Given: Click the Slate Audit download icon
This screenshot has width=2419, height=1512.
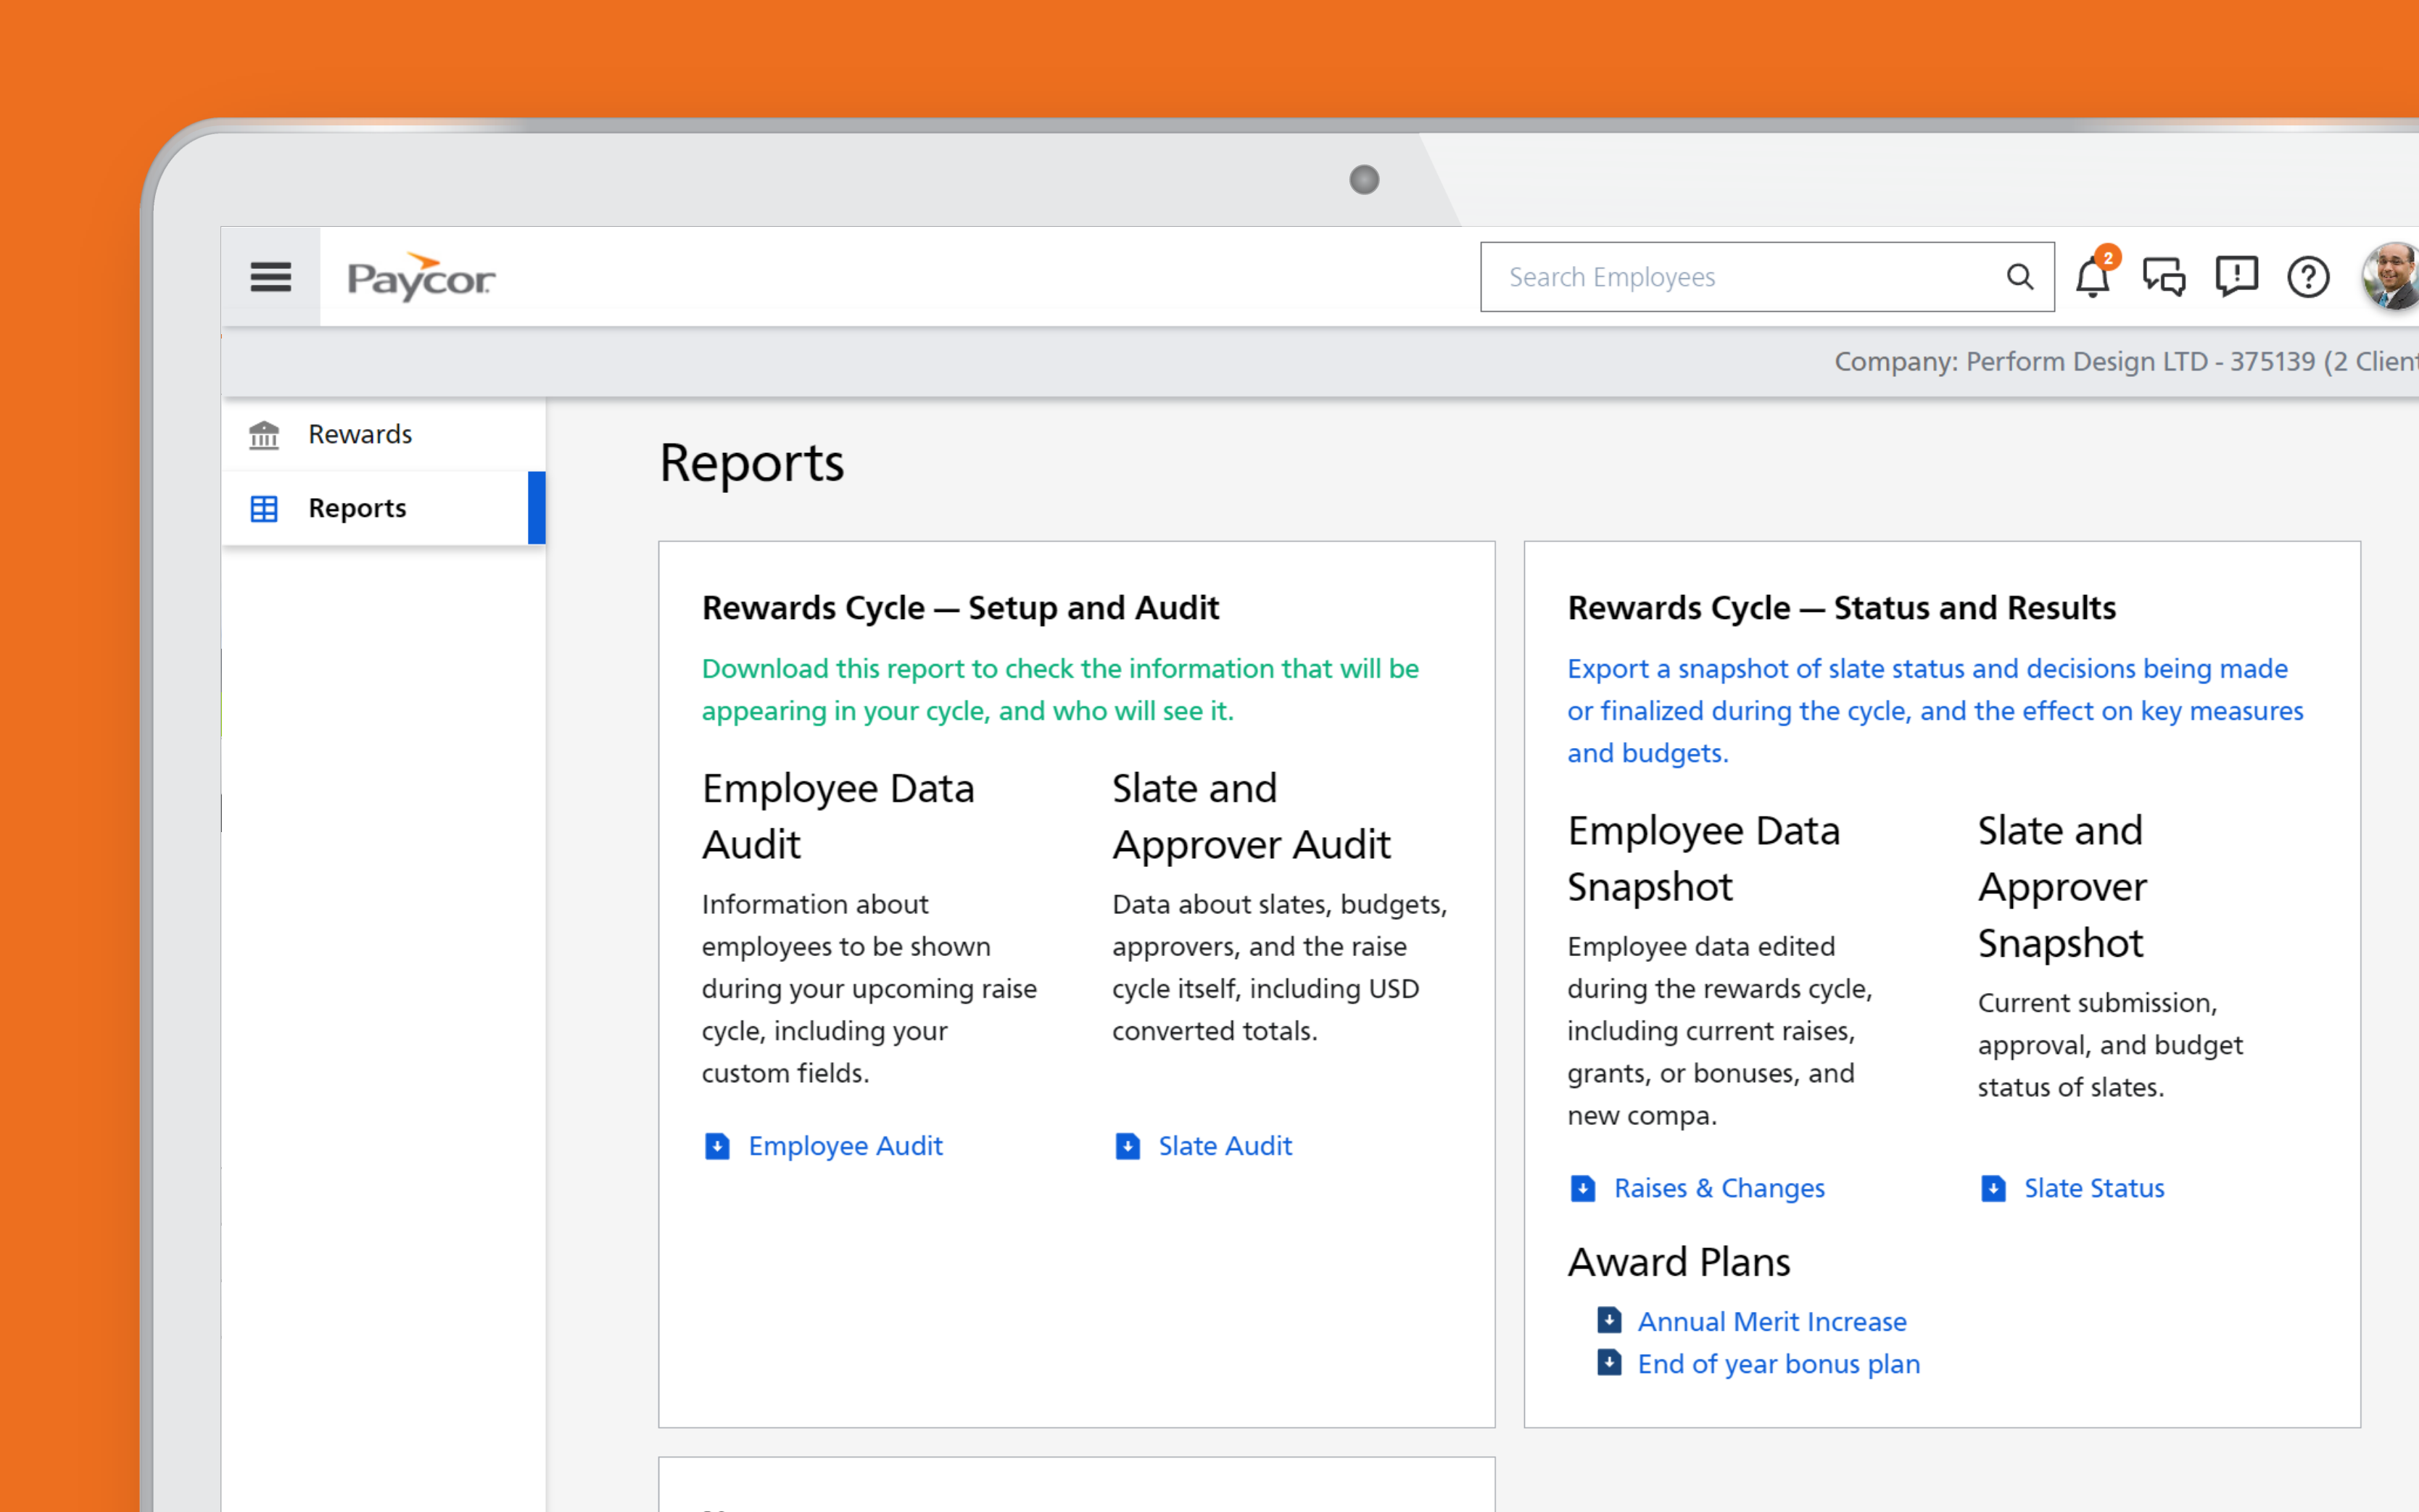Looking at the screenshot, I should coord(1128,1146).
